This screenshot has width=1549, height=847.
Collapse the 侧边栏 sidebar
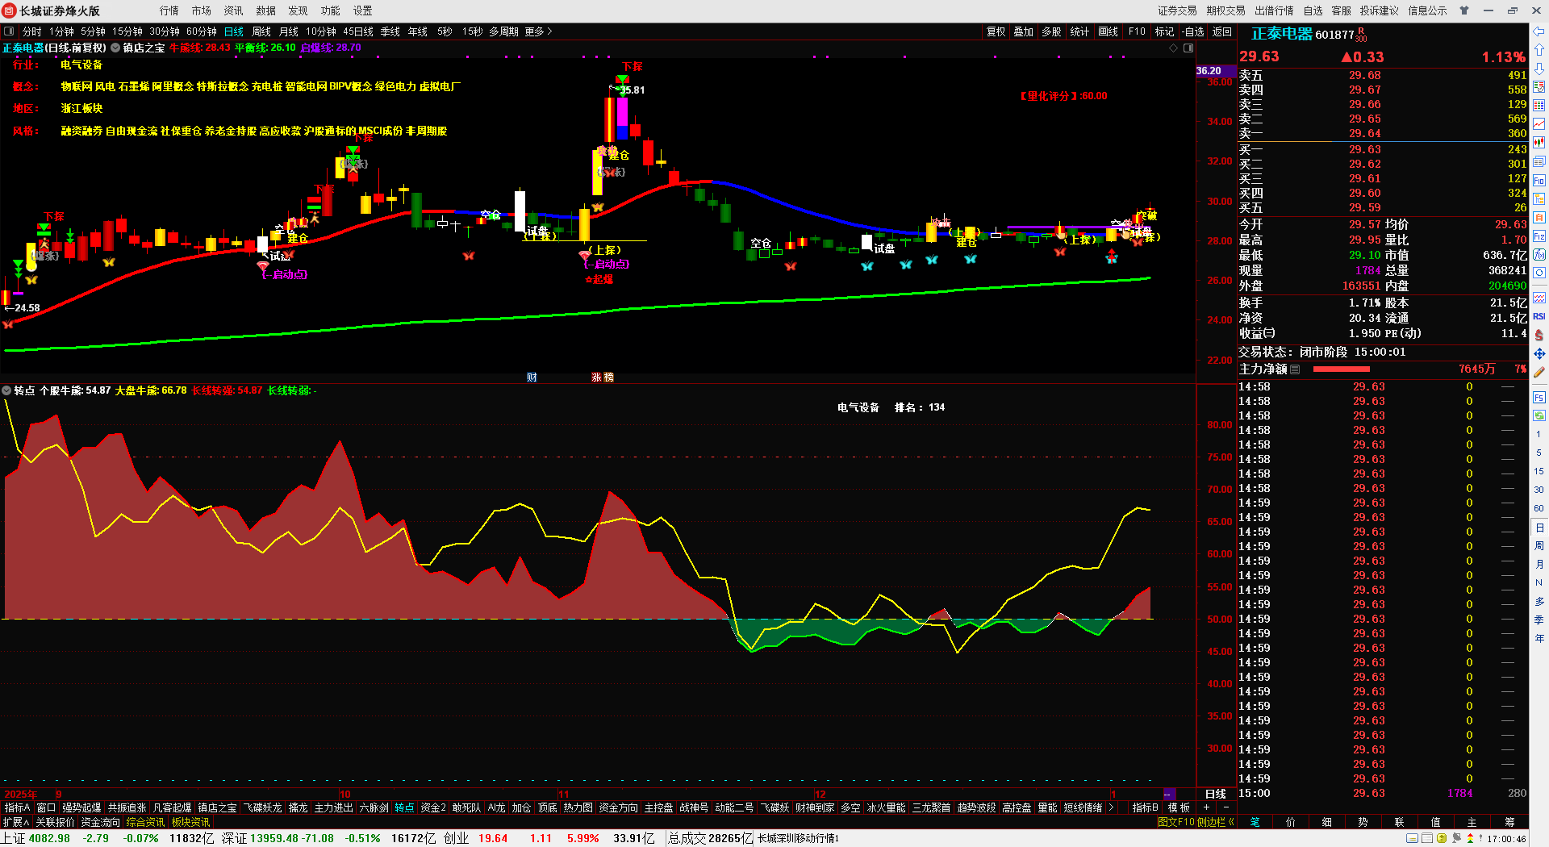(1217, 822)
